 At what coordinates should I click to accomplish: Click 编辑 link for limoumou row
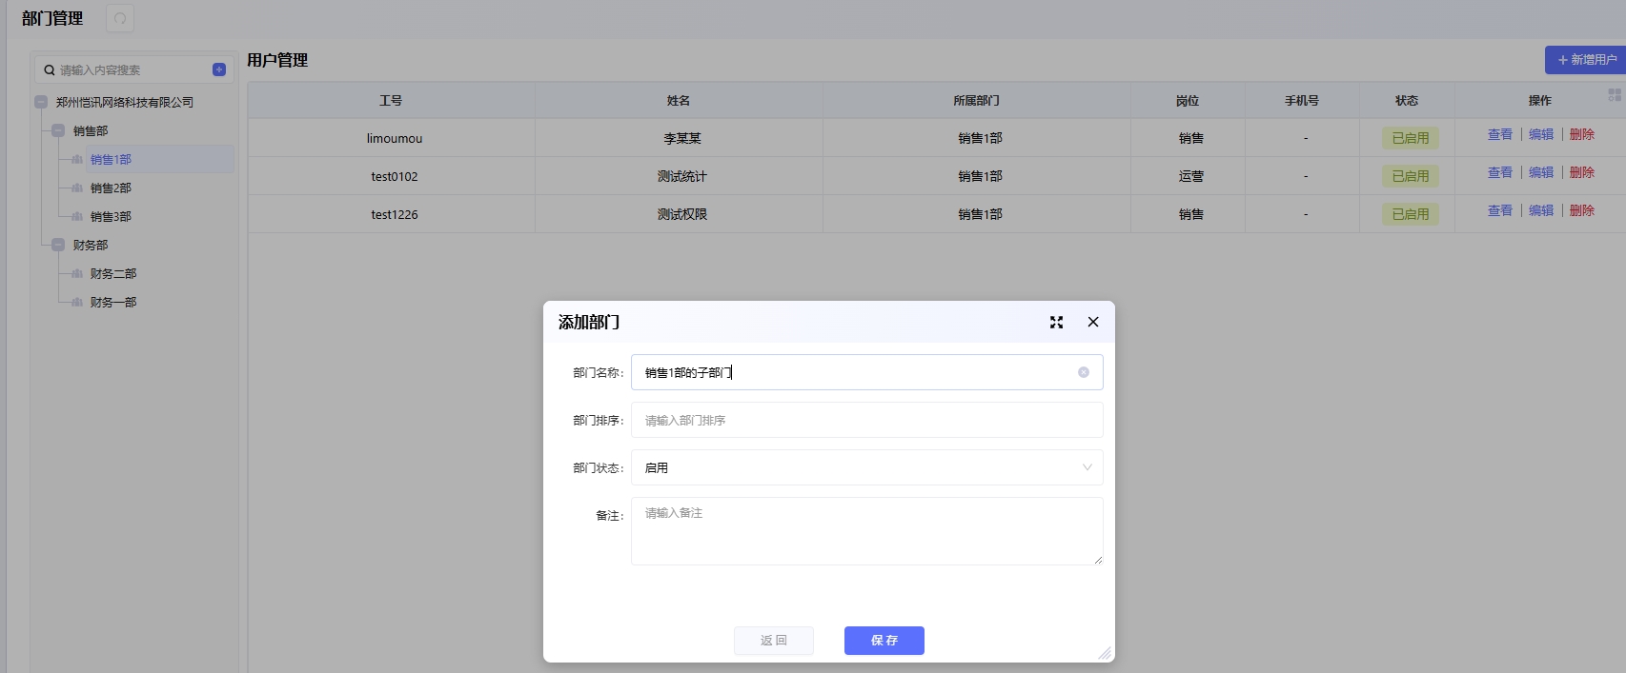(x=1540, y=135)
